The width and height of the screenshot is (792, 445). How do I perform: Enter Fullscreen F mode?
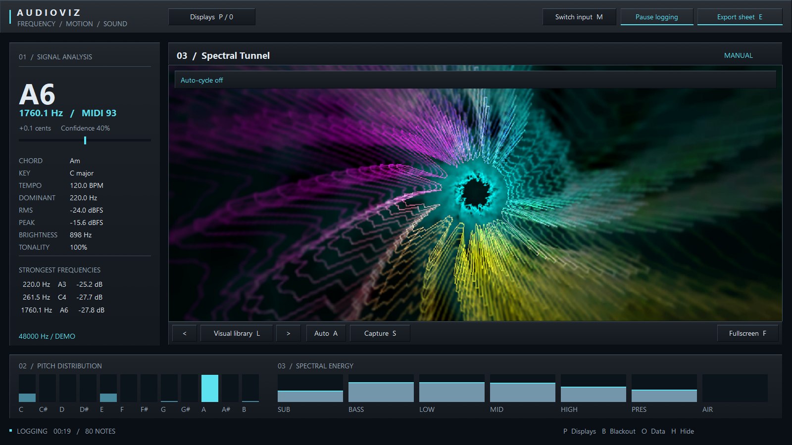point(748,333)
